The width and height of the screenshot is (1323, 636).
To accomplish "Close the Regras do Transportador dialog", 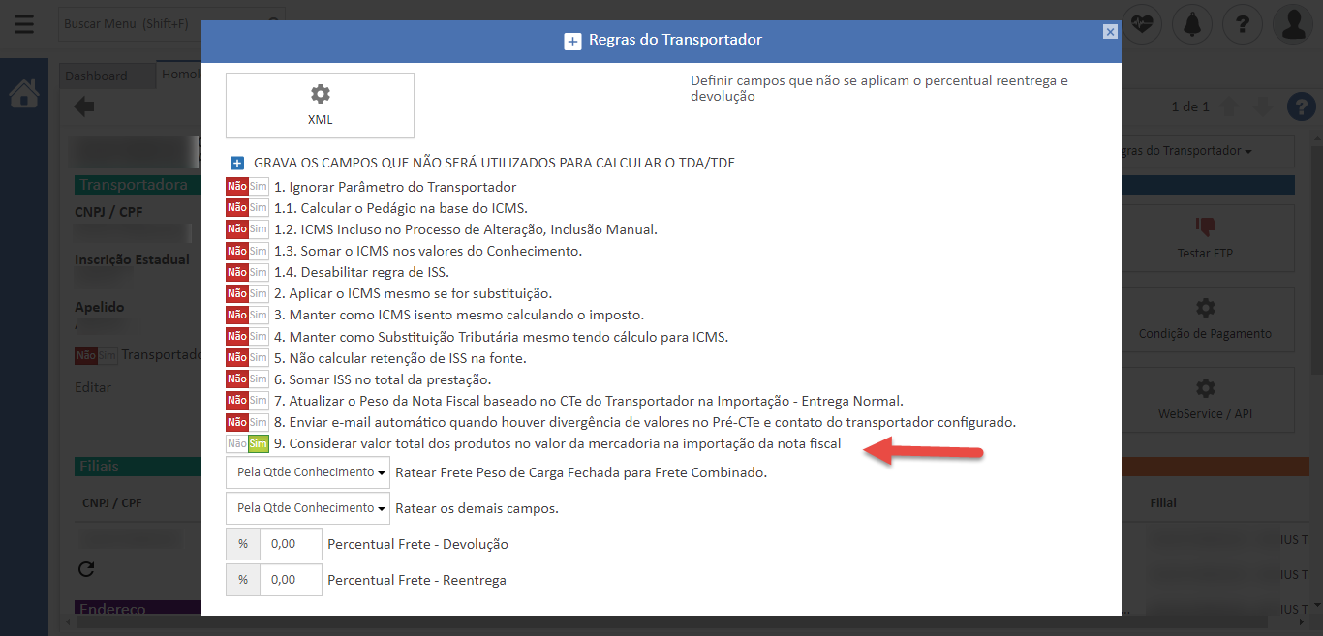I will click(x=1110, y=32).
